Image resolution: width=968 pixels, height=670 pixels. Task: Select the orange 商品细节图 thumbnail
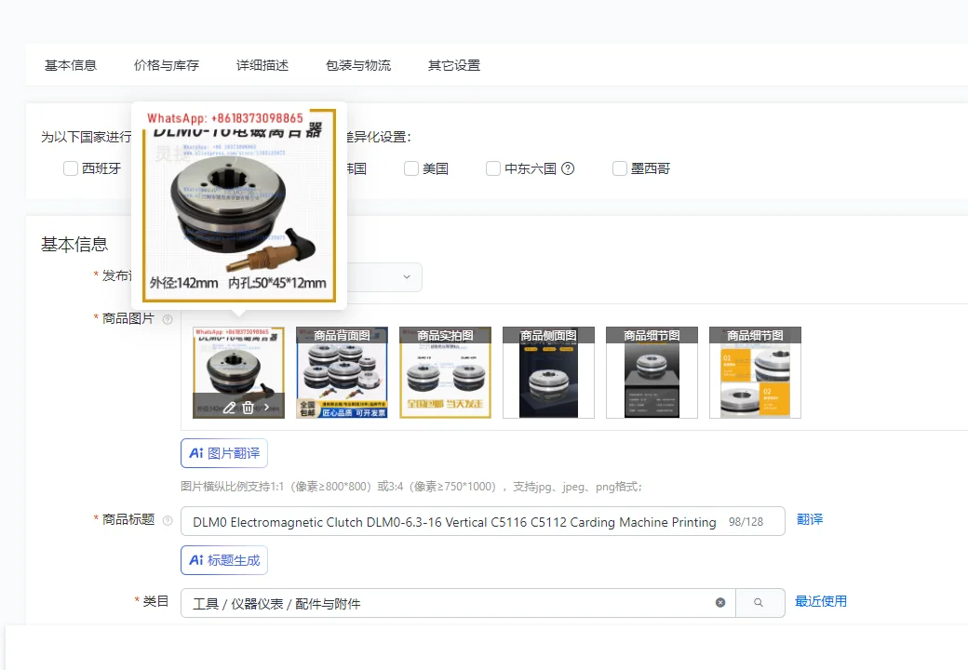(x=755, y=372)
